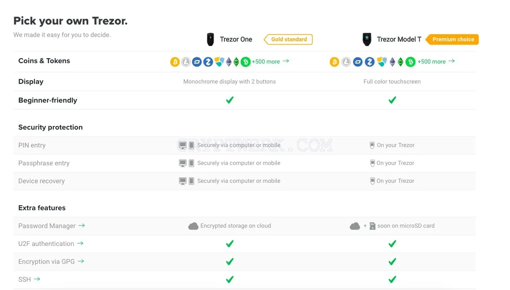Viewport: 510px width, 290px height.
Task: Click the computer icon in the PIN entry row
Action: click(183, 145)
